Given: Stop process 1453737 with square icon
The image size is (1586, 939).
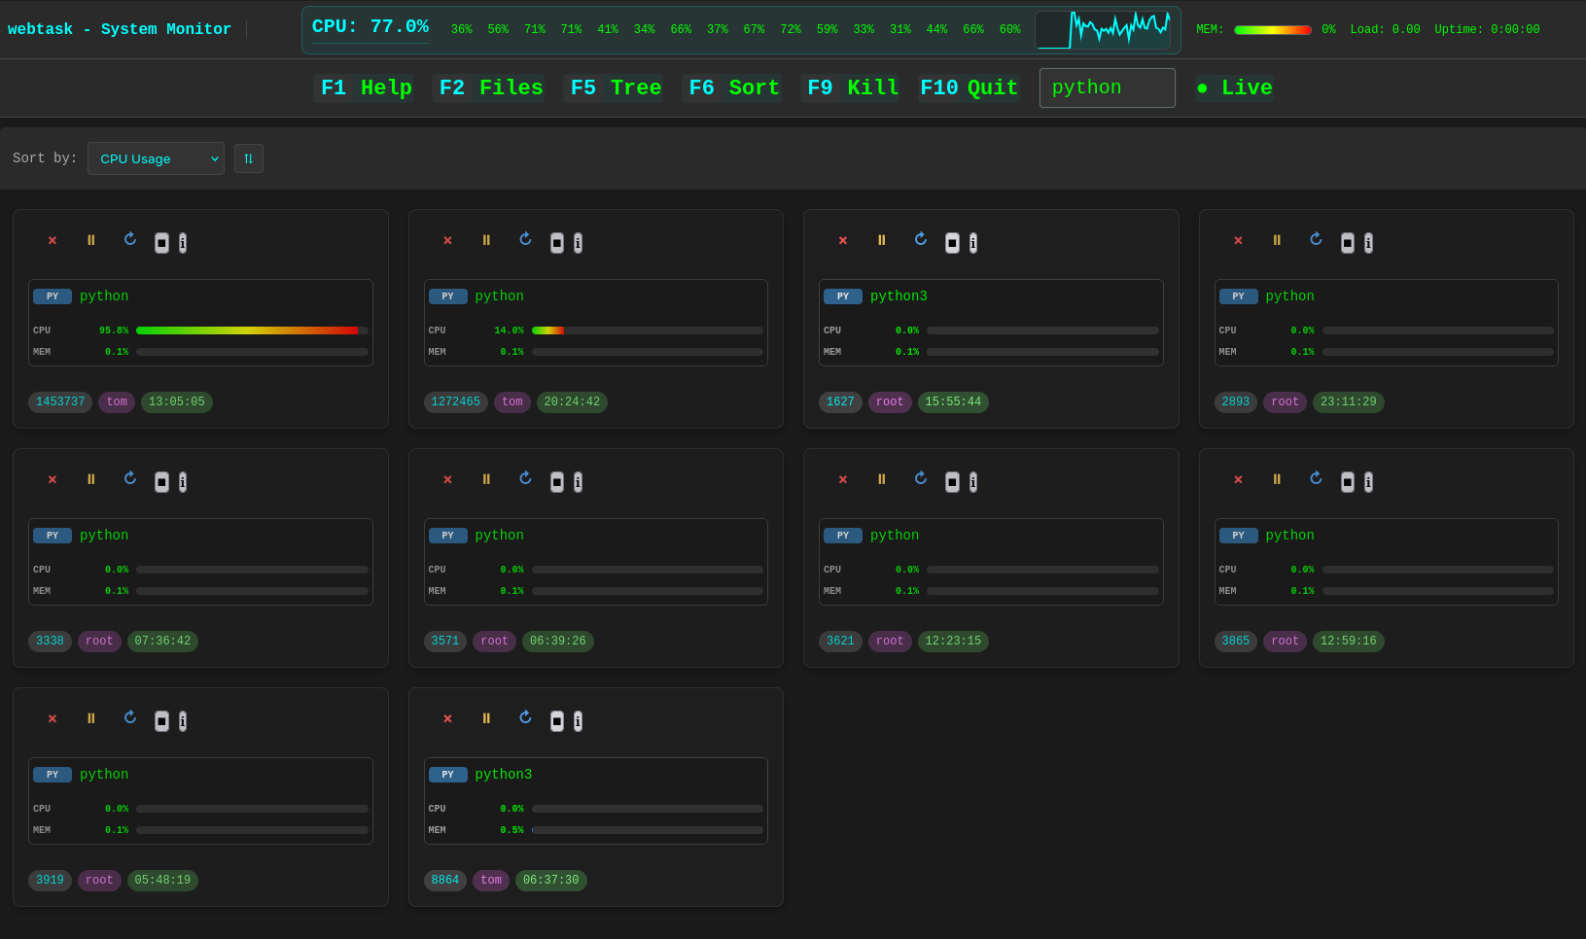Looking at the screenshot, I should point(161,243).
